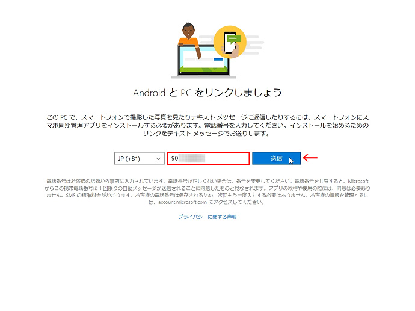Open the JP (+81) country code dropdown
415x311 pixels.
(139, 158)
